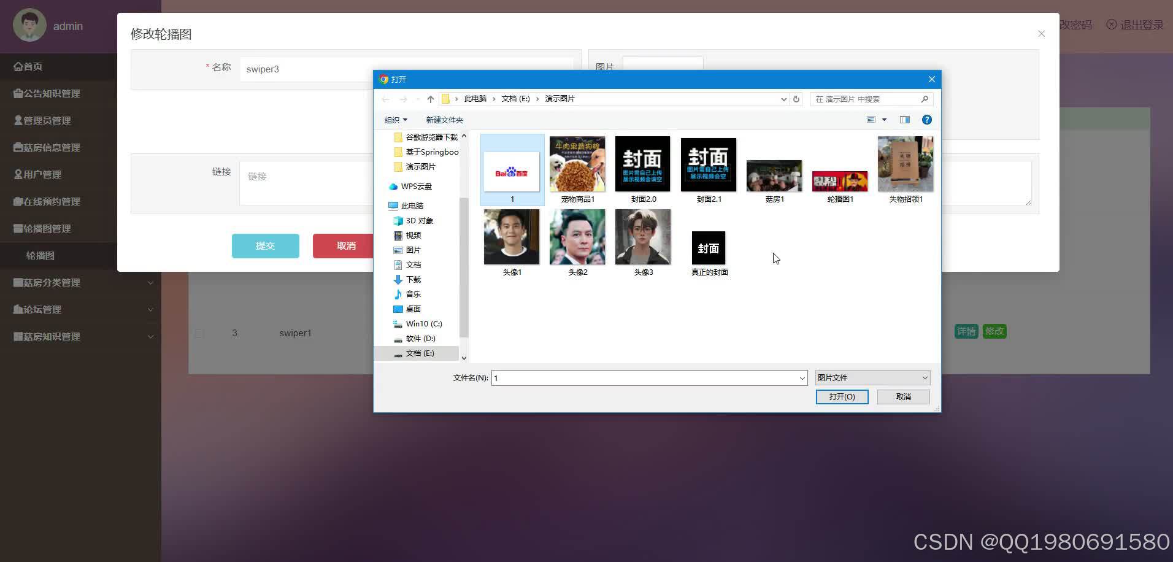Select the 头像1 image file
Viewport: 1173px width, 562px height.
(x=512, y=243)
